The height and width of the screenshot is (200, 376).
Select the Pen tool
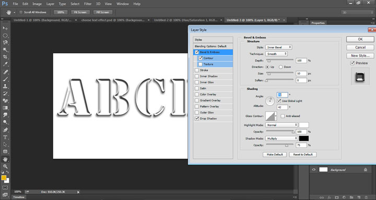[5, 130]
